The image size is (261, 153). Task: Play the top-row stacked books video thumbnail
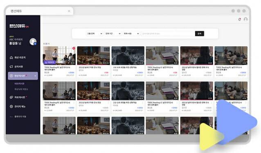[162, 56]
